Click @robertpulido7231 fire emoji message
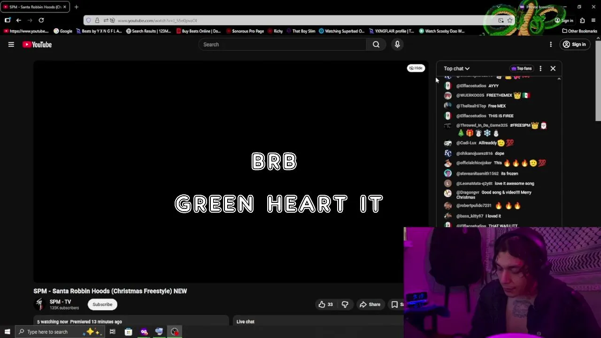Image resolution: width=601 pixels, height=338 pixels. 498,206
